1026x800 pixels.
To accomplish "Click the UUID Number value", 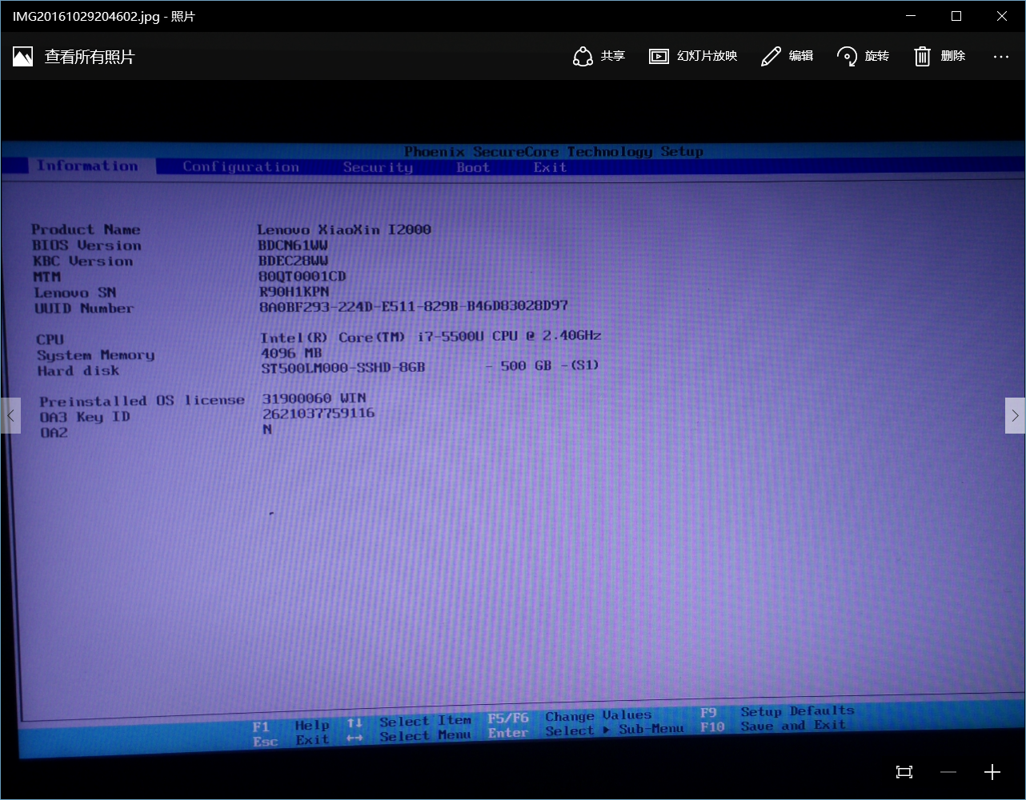I will point(414,306).
